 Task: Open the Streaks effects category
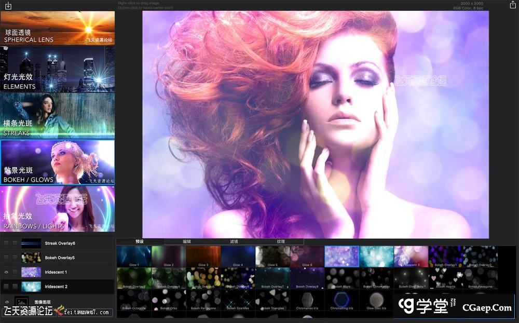tap(58, 116)
